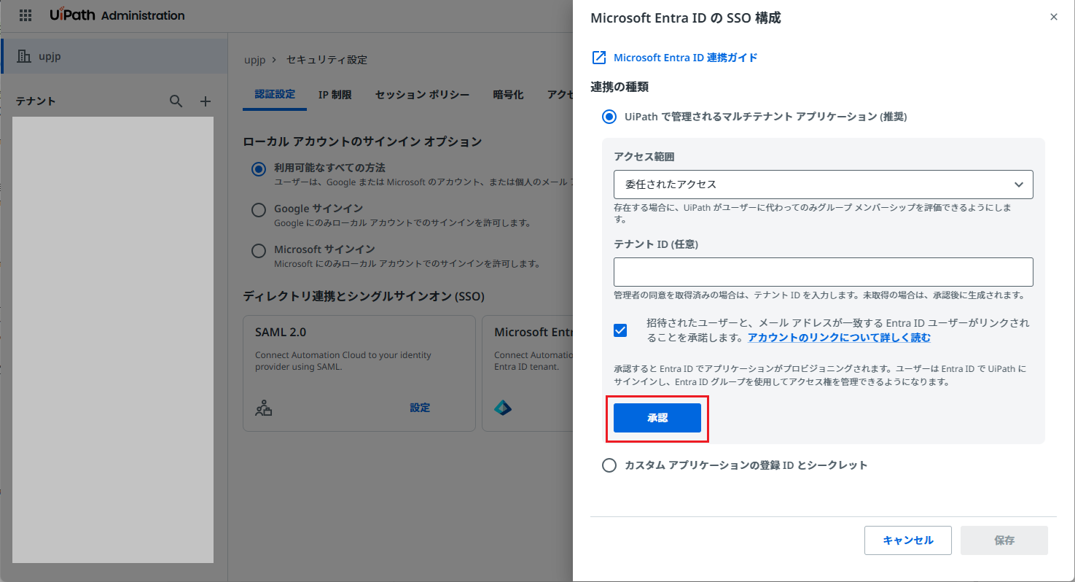
Task: Choose the Google サインイン option
Action: click(x=259, y=210)
